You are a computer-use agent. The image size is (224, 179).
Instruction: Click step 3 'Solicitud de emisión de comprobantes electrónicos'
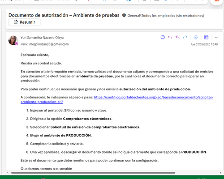click(x=95, y=127)
